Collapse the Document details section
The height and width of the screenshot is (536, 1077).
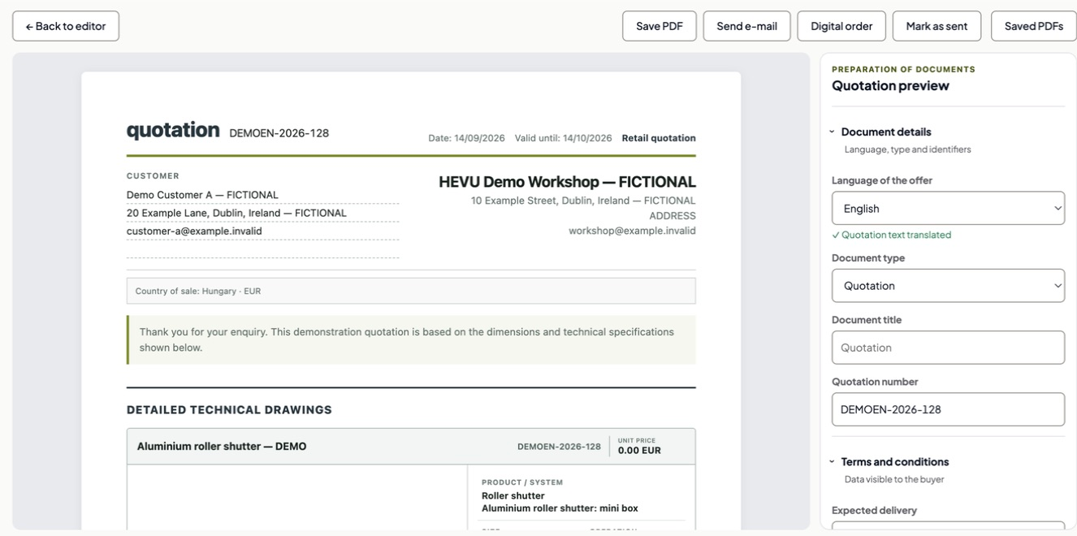pos(886,132)
